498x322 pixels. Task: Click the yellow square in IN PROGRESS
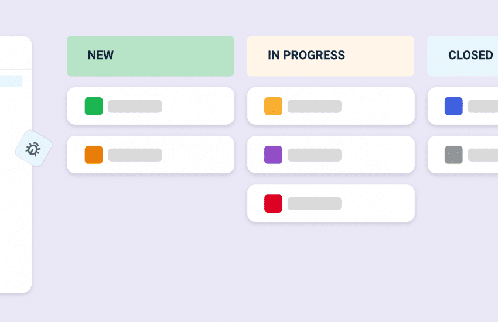pyautogui.click(x=273, y=106)
